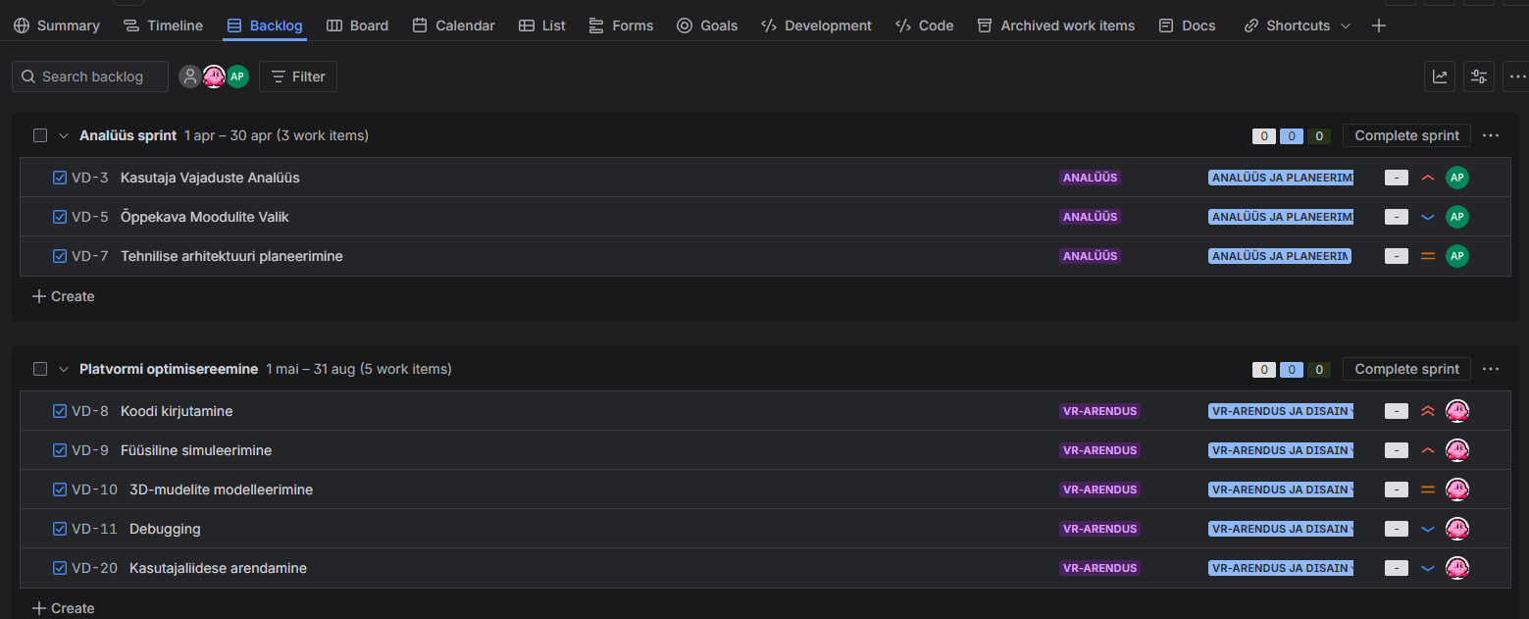Open the Timeline tab
The height and width of the screenshot is (619, 1529).
tap(164, 26)
